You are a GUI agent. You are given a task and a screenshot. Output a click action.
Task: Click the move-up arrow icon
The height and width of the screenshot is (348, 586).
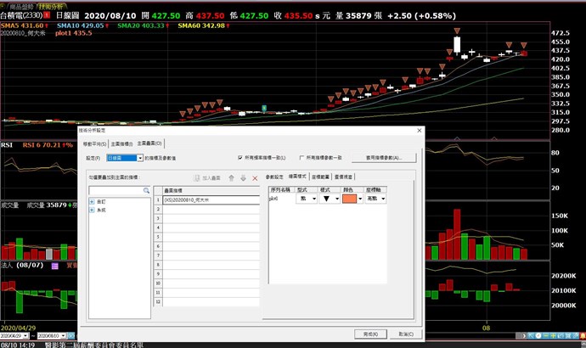tap(232, 177)
